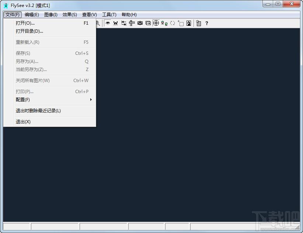Click the resize grip in status bar corner

point(298,228)
